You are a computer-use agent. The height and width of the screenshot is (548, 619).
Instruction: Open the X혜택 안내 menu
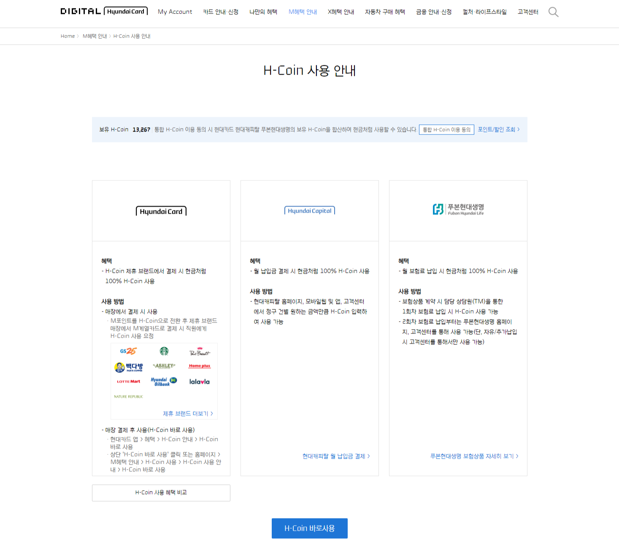341,12
